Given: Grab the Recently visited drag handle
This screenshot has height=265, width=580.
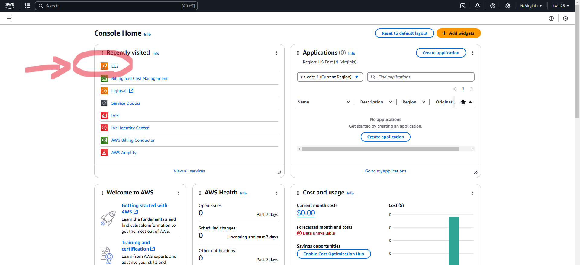Looking at the screenshot, I should pos(102,53).
